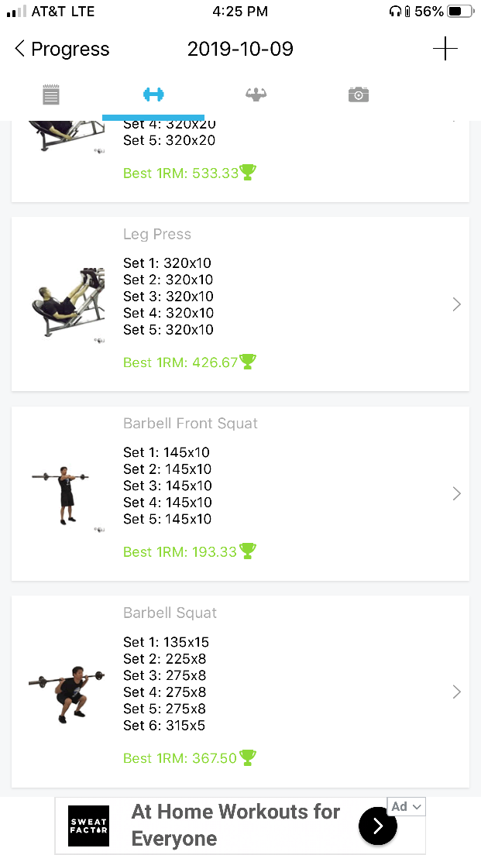
Task: Switch to the body measurements tab icon
Action: [x=256, y=94]
